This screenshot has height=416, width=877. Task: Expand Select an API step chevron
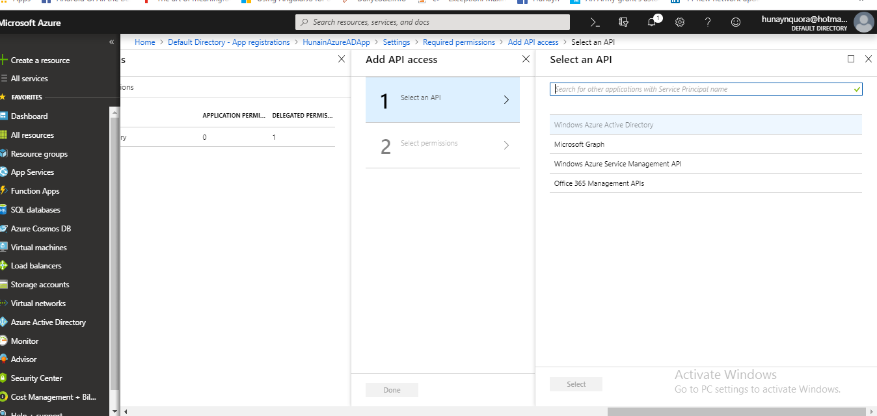point(506,100)
